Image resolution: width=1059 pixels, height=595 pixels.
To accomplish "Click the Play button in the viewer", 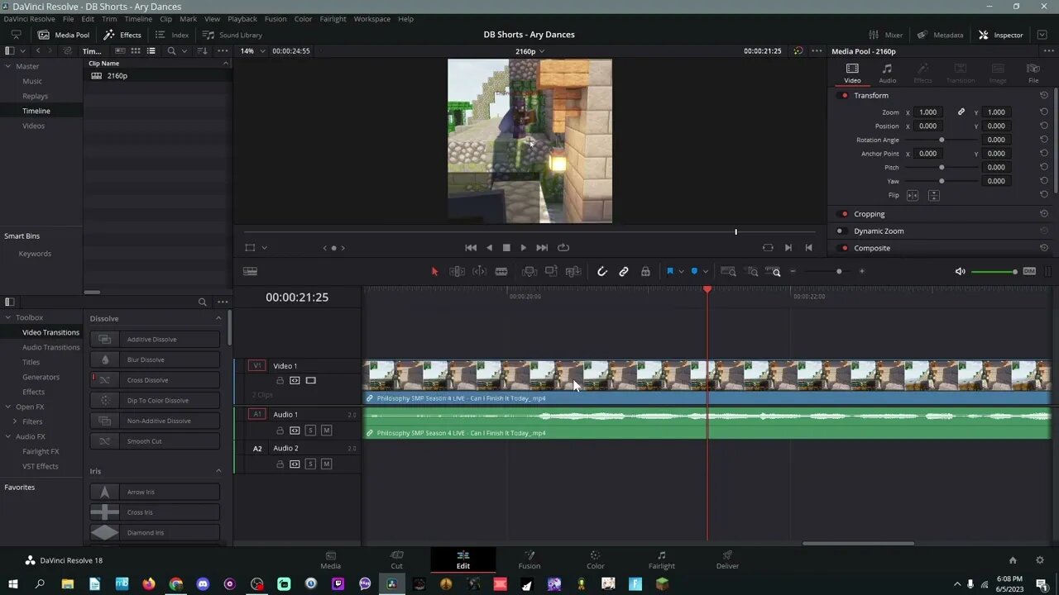I will click(523, 248).
